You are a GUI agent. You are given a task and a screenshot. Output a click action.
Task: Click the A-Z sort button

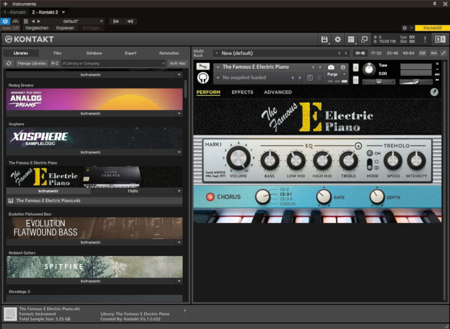55,63
